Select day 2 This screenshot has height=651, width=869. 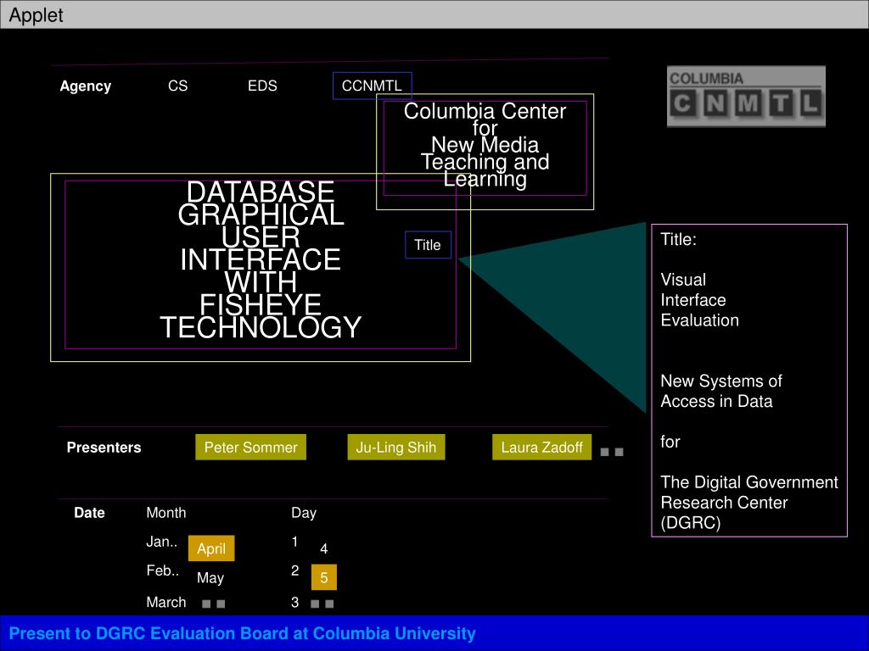click(294, 570)
